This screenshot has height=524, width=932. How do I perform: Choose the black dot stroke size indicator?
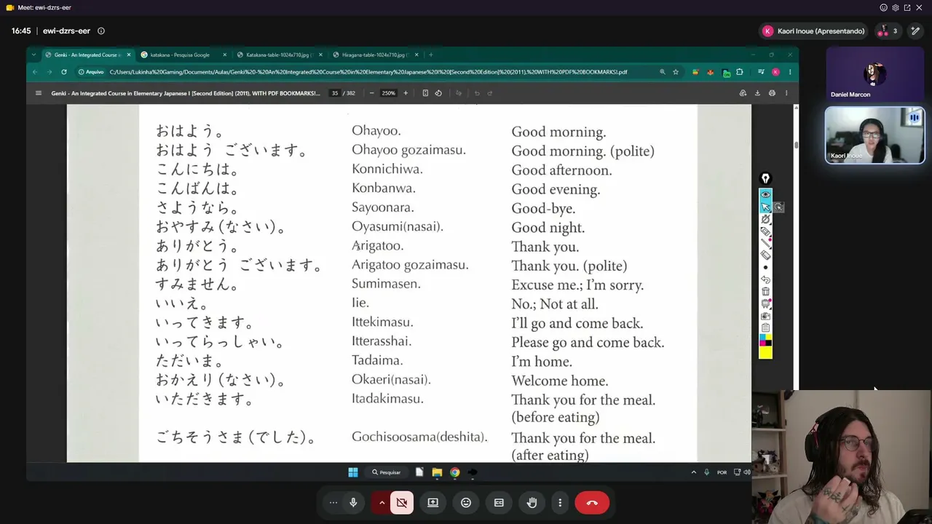(x=765, y=268)
